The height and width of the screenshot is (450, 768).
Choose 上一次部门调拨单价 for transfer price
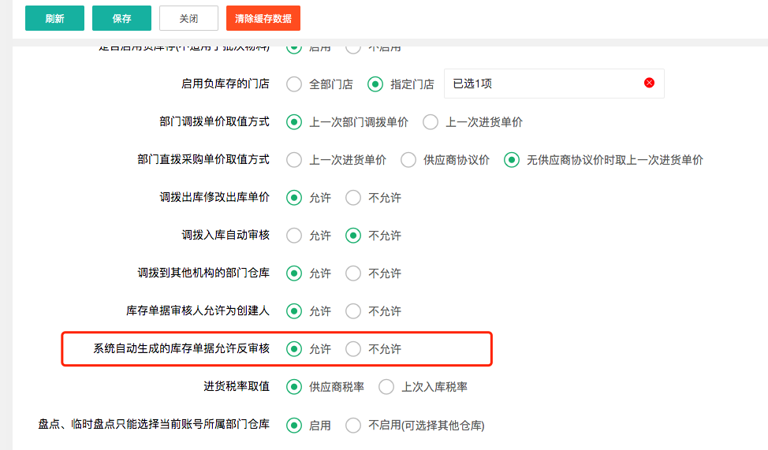click(x=294, y=122)
